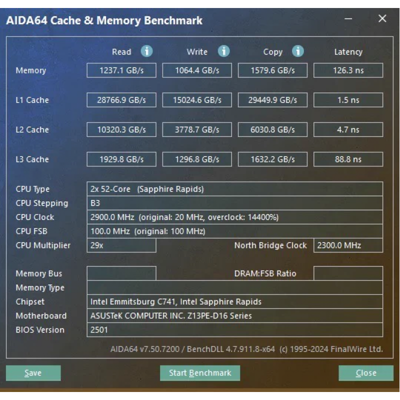400x400 pixels.
Task: Click the BIOS Version field 2501
Action: point(234,330)
